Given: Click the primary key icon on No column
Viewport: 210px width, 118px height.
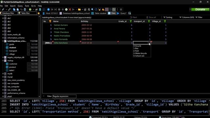Looking at the screenshot, I should point(50,21).
